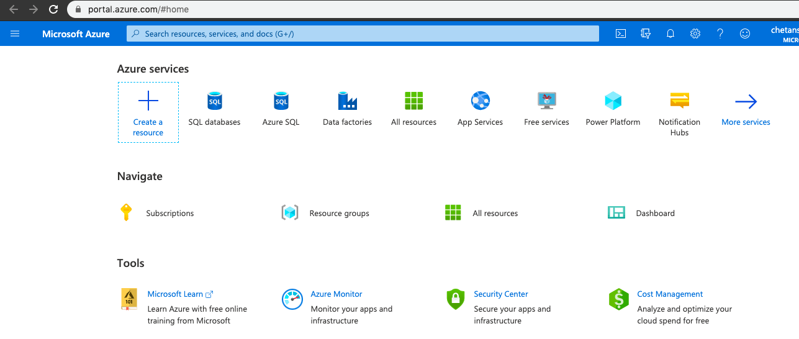
Task: Open Notification Hubs icon
Action: pos(680,101)
